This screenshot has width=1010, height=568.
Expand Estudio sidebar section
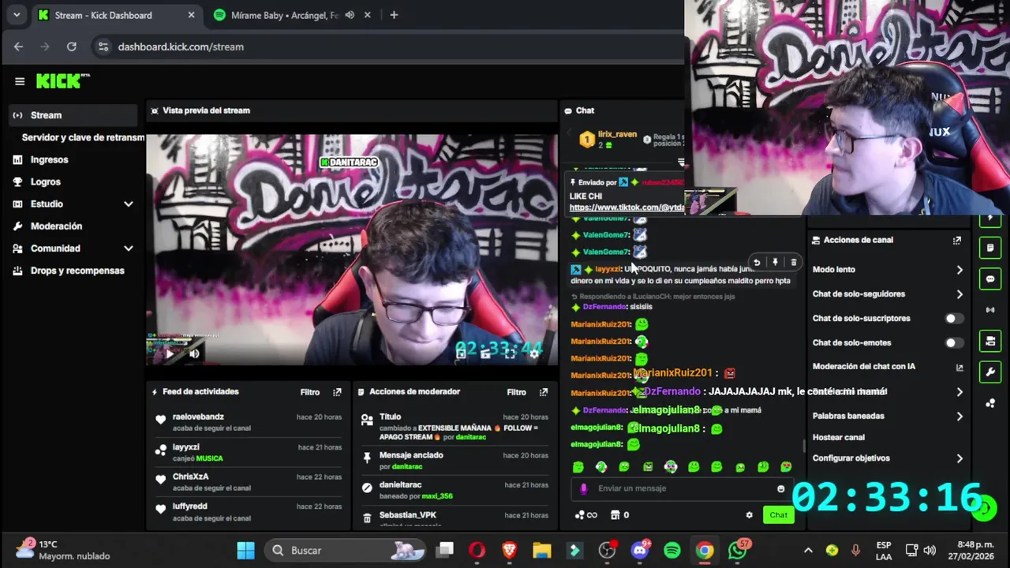click(129, 204)
